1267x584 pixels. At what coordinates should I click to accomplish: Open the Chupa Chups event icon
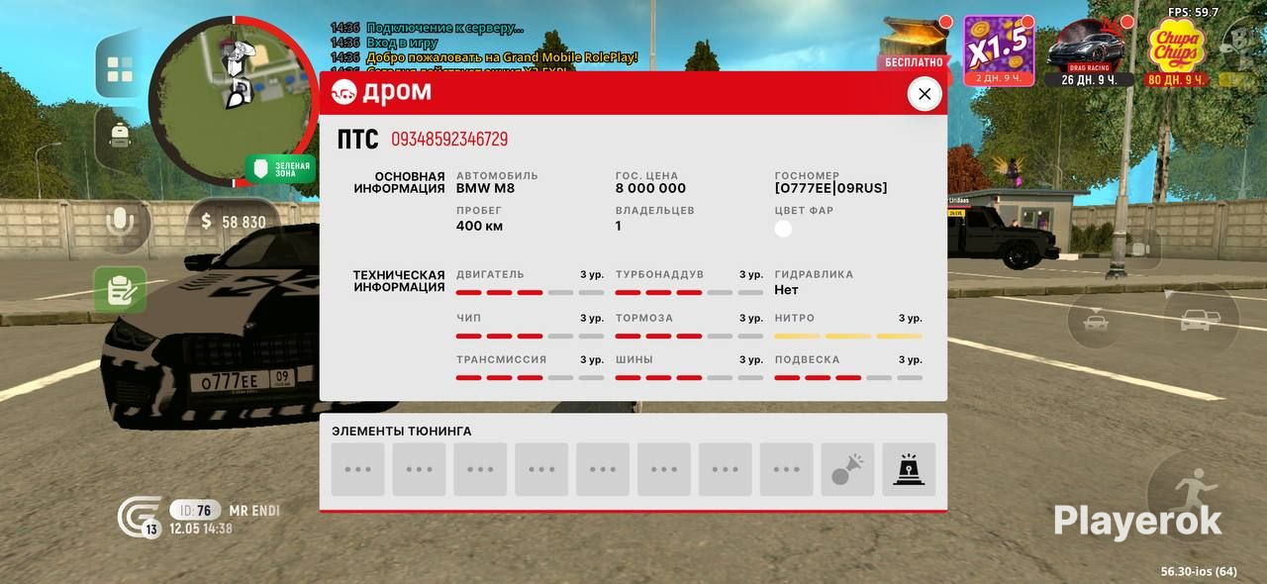(x=1176, y=52)
